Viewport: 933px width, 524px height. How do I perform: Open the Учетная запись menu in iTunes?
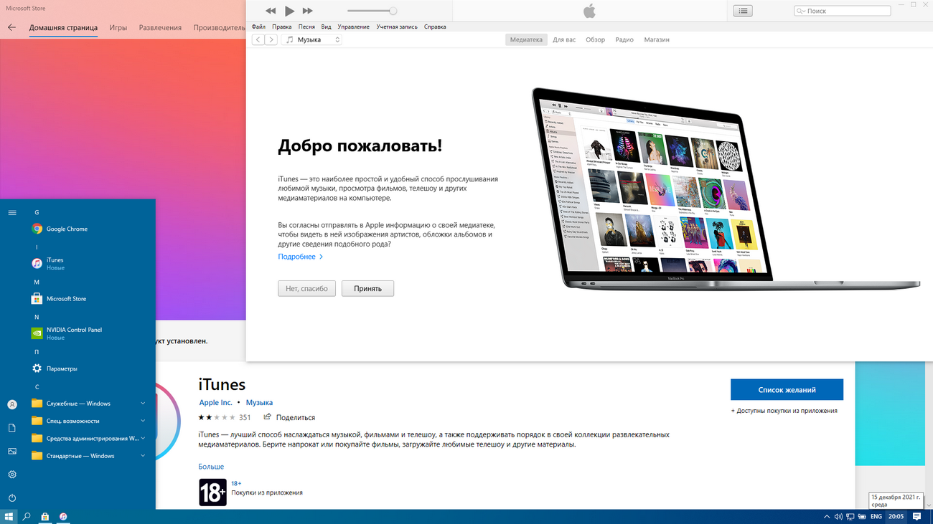point(397,27)
